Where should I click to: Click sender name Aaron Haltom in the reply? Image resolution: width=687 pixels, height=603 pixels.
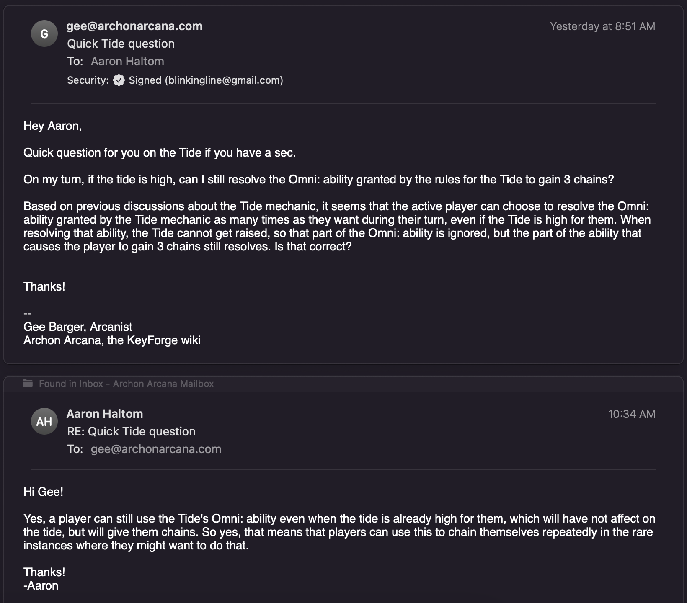105,414
